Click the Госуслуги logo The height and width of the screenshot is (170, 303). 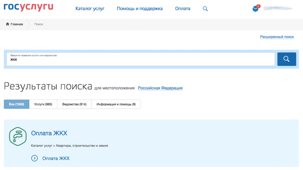tap(28, 8)
